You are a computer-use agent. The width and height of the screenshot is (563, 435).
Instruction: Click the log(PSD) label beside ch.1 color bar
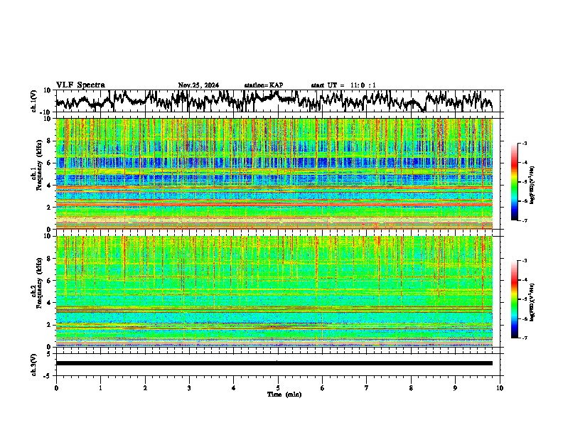pyautogui.click(x=532, y=185)
